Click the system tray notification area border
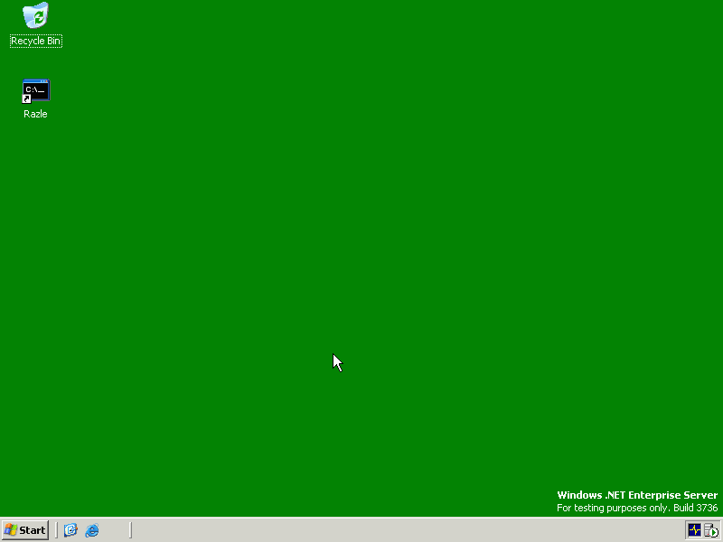 click(x=685, y=530)
